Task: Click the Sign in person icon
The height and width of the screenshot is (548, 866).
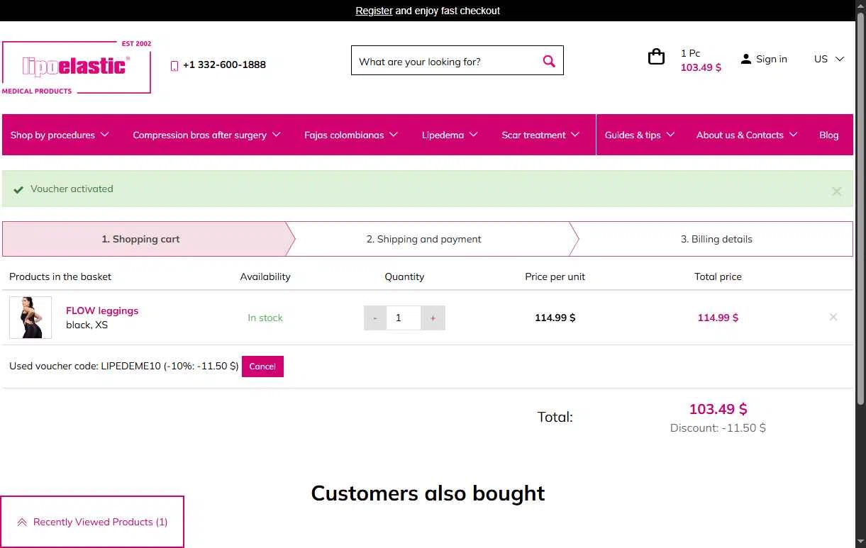Action: (745, 59)
